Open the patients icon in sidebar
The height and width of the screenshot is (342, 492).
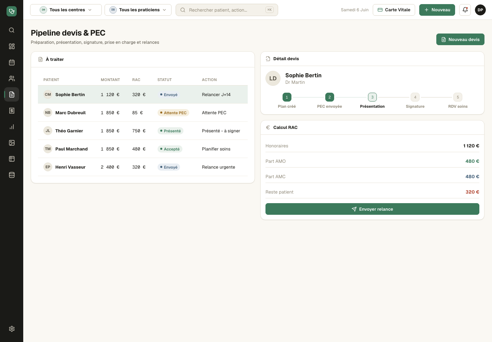[12, 78]
